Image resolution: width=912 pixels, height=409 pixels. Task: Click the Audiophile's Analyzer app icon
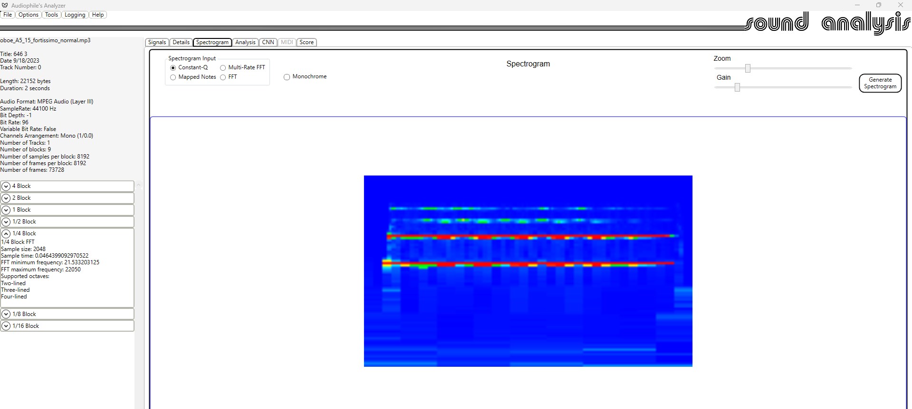(x=5, y=5)
